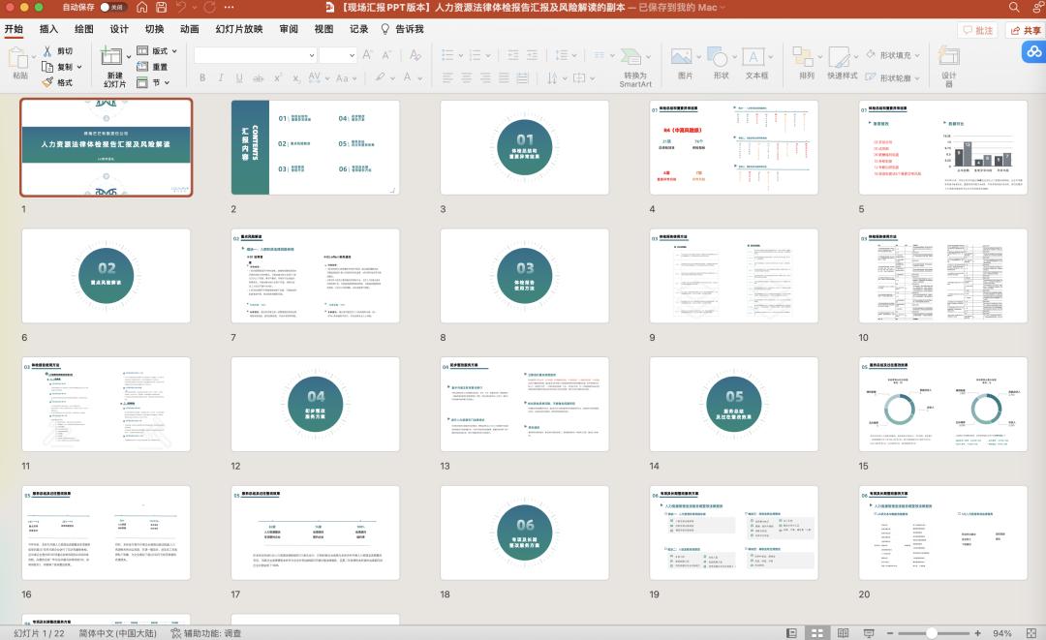Click the Home icon in title bar
1046x640 pixels.
click(x=141, y=8)
